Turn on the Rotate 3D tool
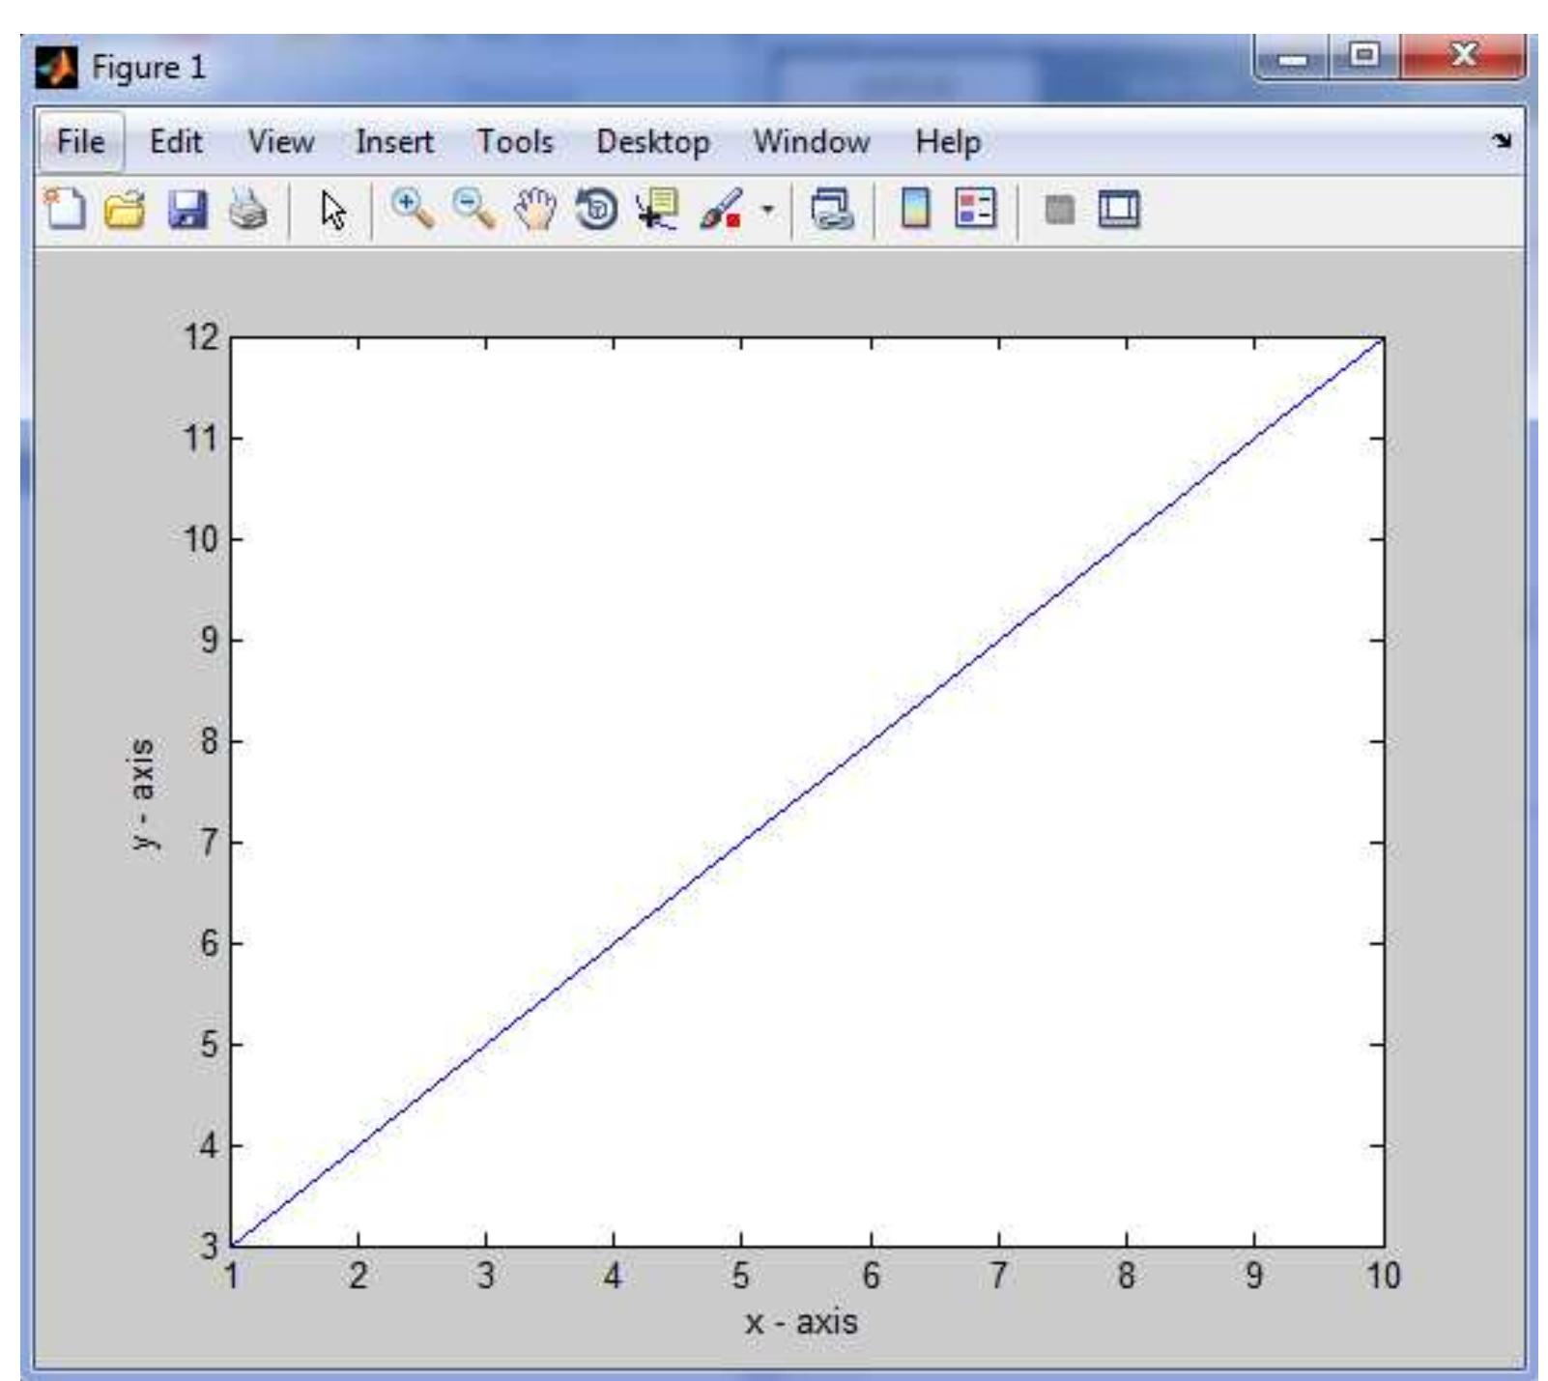This screenshot has width=1548, height=1381. [x=596, y=209]
